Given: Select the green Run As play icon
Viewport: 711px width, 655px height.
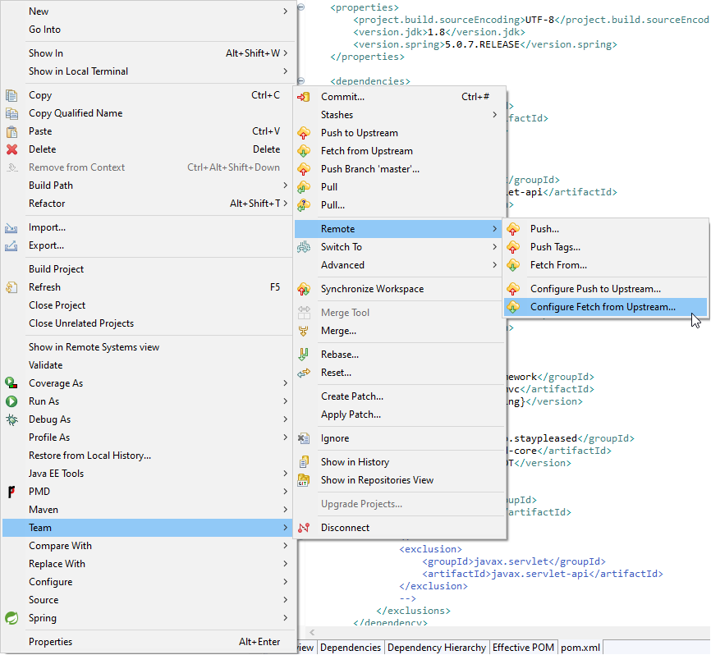Looking at the screenshot, I should point(11,401).
